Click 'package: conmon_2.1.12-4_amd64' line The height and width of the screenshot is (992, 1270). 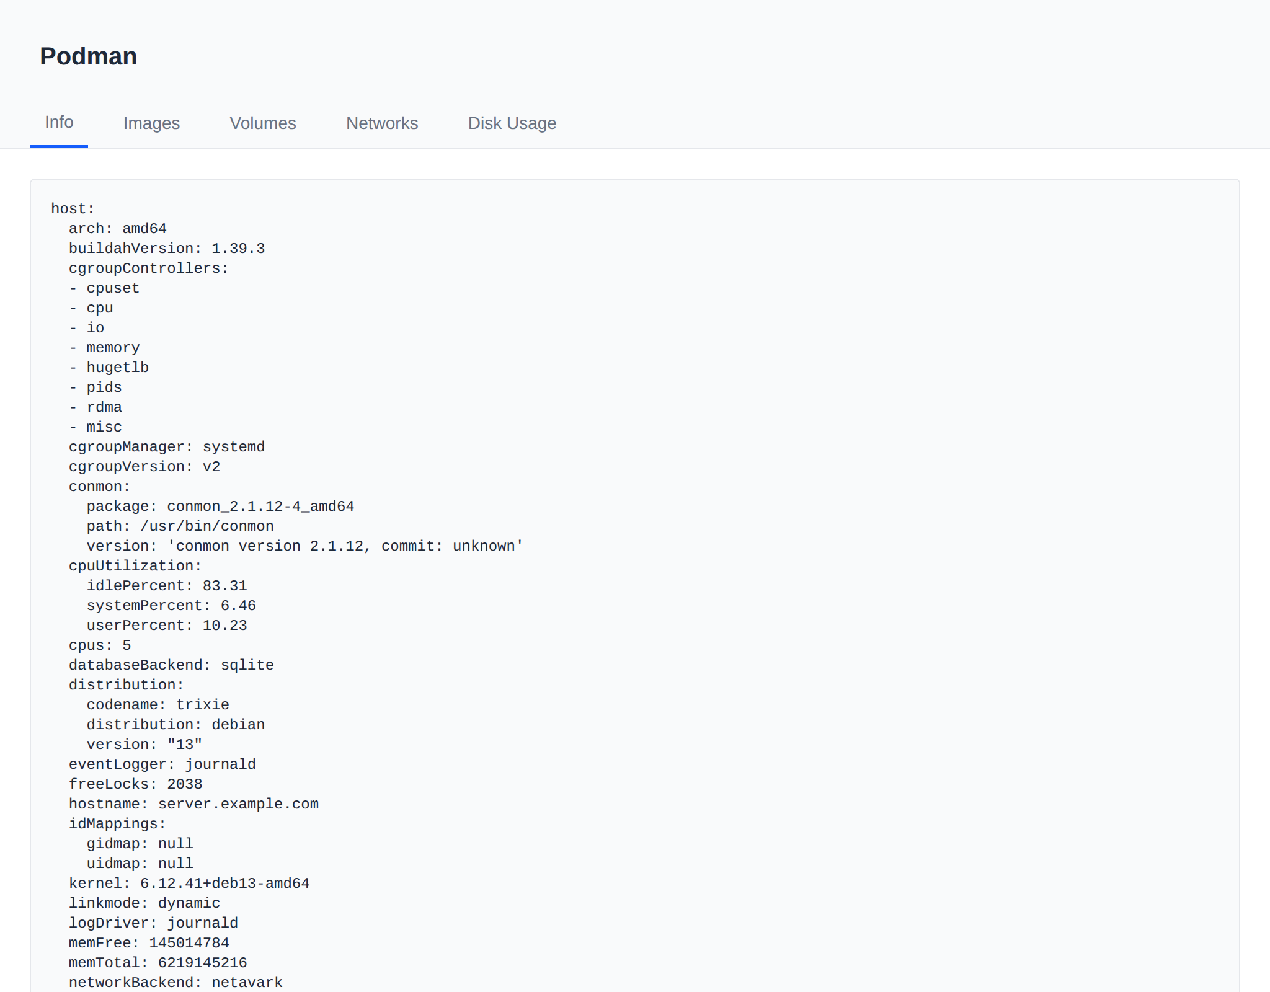click(221, 507)
